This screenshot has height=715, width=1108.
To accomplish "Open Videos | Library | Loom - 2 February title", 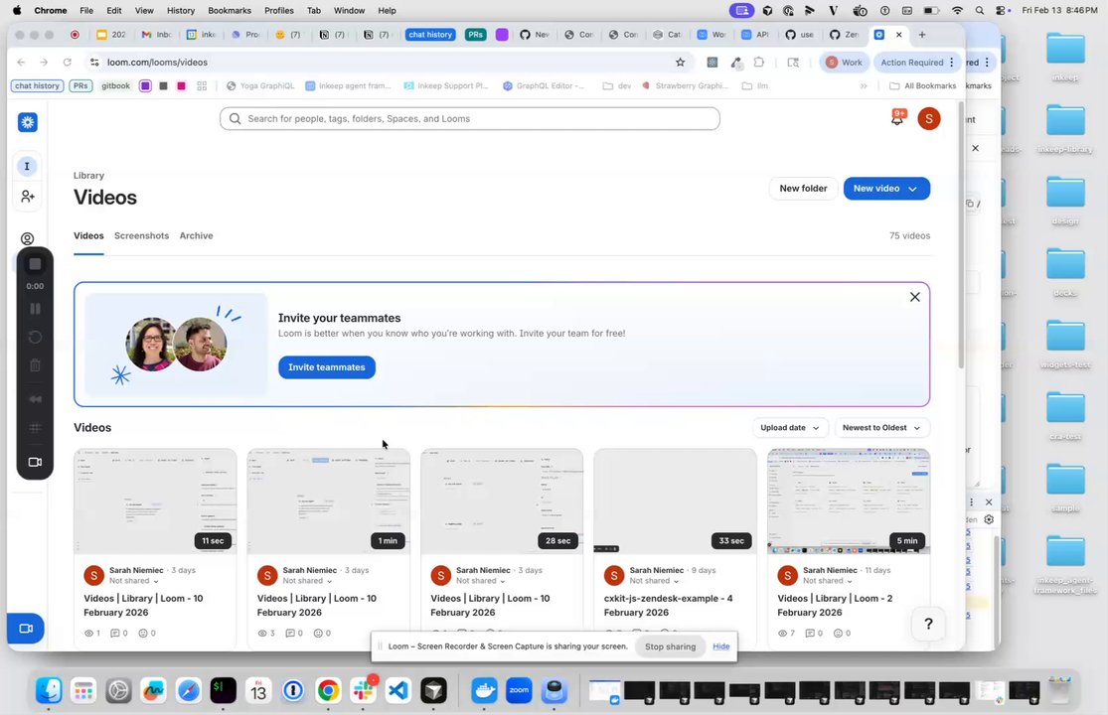I will coord(835,605).
